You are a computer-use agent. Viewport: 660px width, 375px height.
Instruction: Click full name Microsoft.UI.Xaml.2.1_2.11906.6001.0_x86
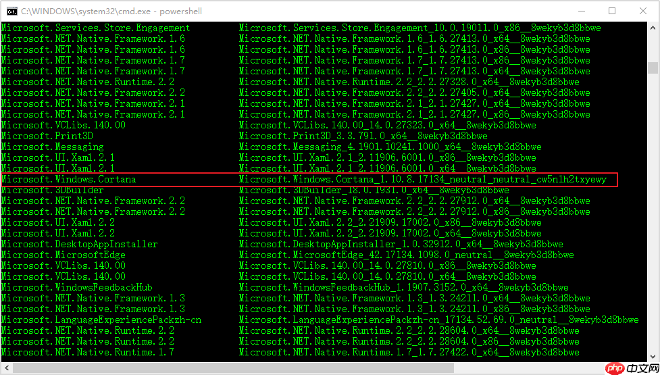388,158
